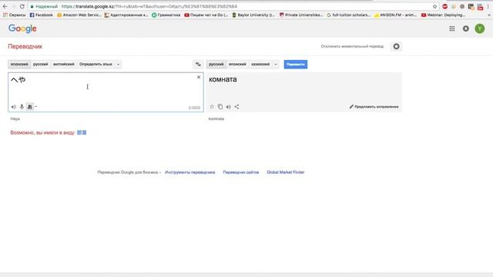Viewport: 493px width, 277px height.
Task: Expand input tools options arrow
Action: coord(36,107)
